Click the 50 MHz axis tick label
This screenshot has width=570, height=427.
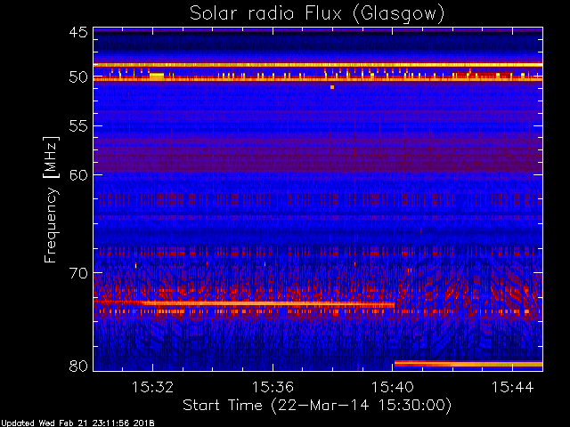coord(78,77)
